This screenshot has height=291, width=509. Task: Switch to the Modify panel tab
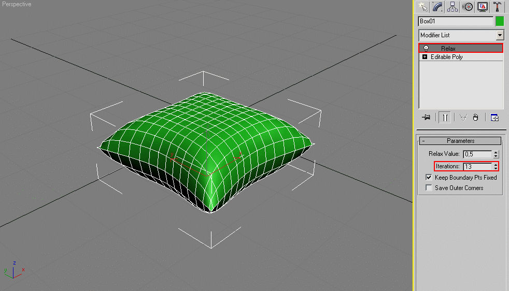coord(437,7)
